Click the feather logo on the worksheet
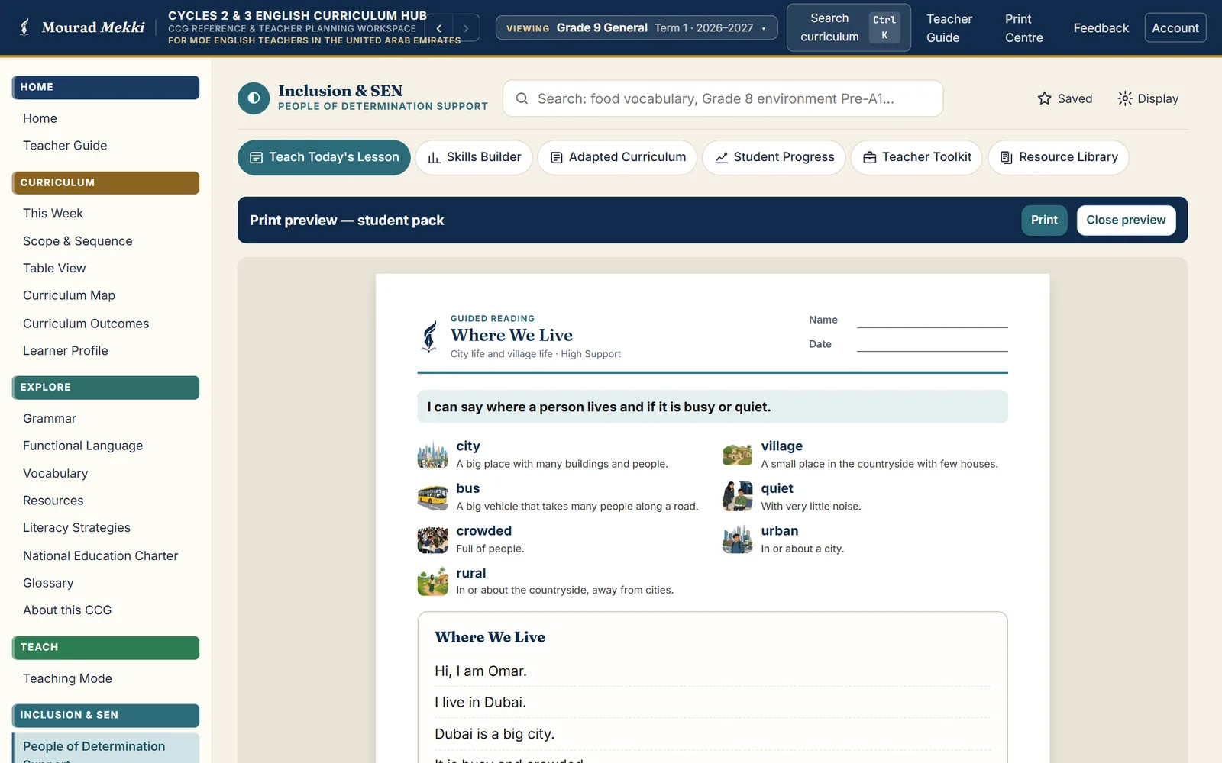The image size is (1222, 763). [430, 336]
